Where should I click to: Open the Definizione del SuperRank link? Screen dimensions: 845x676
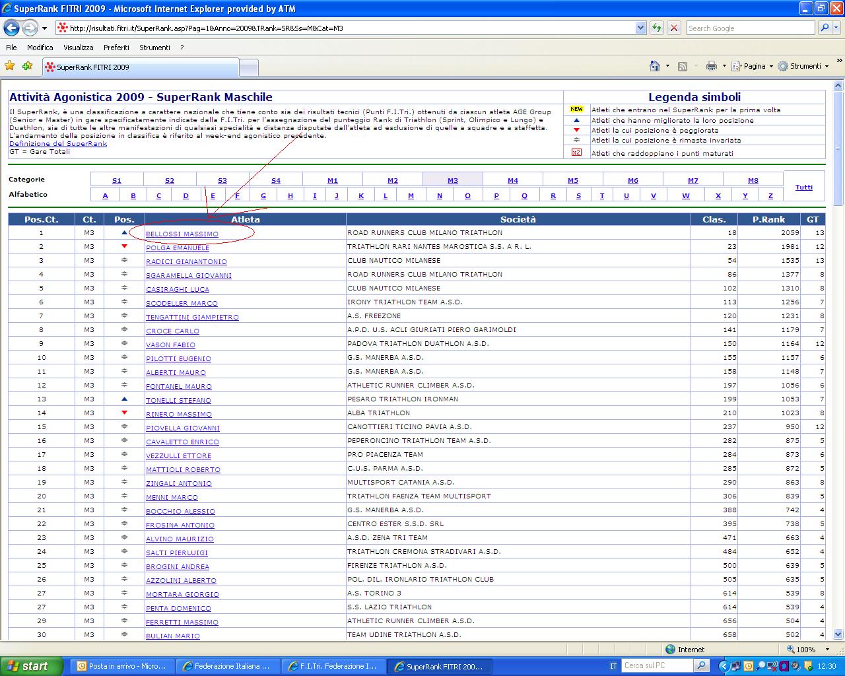click(x=58, y=144)
